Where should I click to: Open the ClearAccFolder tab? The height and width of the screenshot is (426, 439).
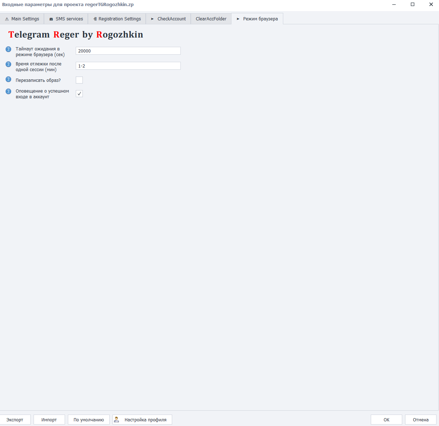click(x=211, y=19)
